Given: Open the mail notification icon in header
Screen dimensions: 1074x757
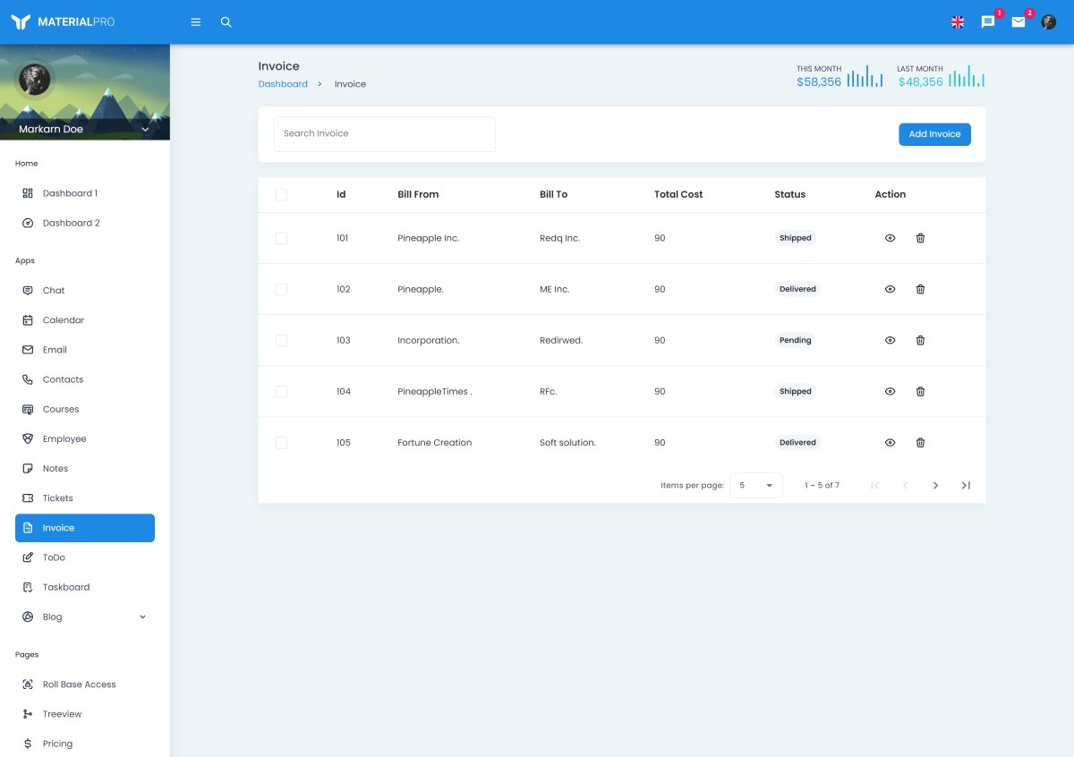Looking at the screenshot, I should coord(1019,22).
